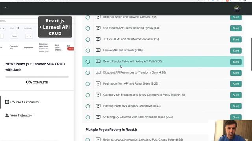Open Course Curriculum section
Screen dimensions: 252x141
24,102
